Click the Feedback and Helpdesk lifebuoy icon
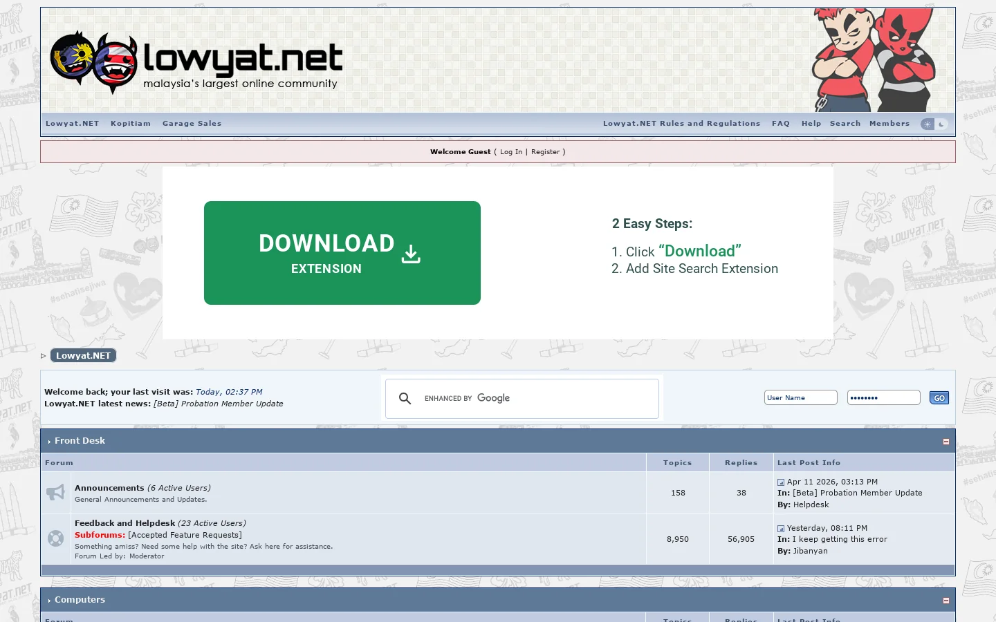This screenshot has width=996, height=622. coord(55,538)
